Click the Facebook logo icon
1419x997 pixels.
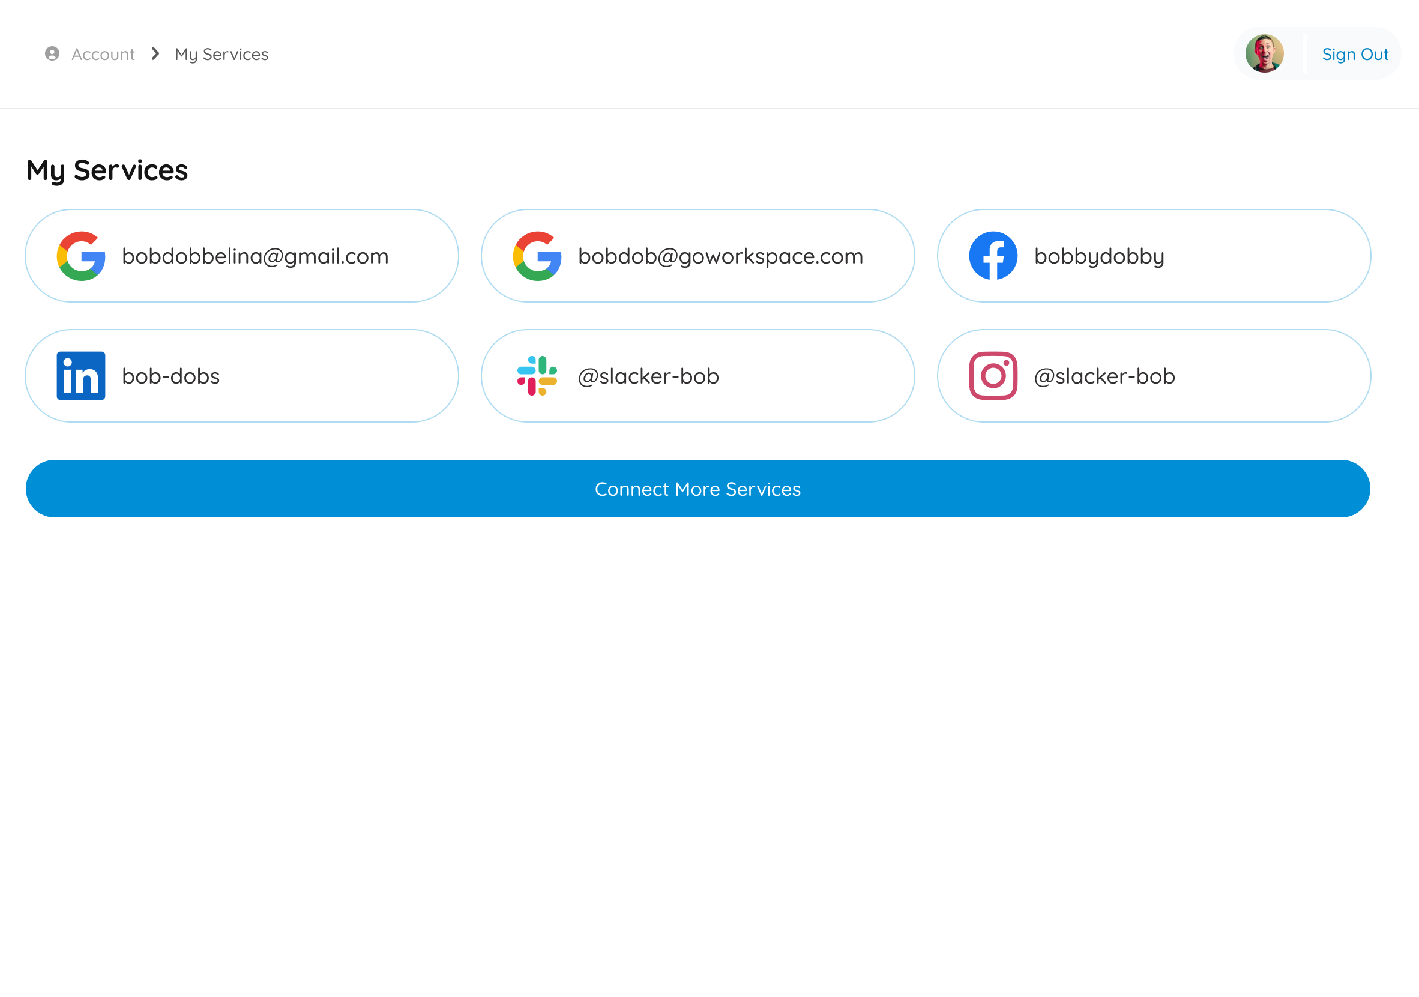pyautogui.click(x=993, y=256)
